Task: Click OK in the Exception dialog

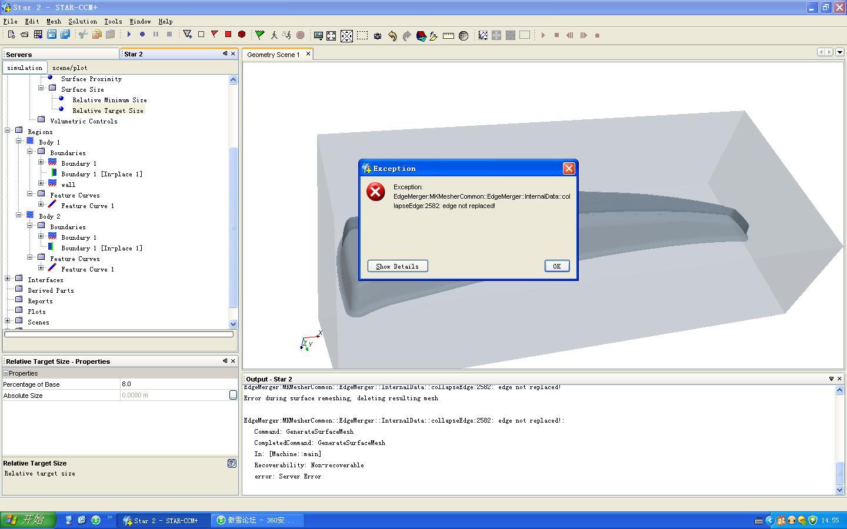Action: click(x=556, y=266)
